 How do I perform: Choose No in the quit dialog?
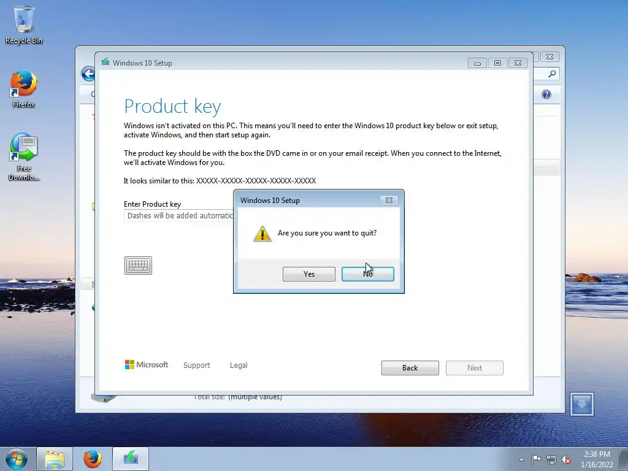[368, 274]
